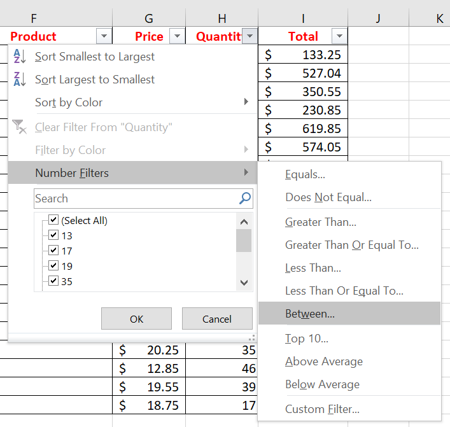
Task: Open Custom Filter... dialog
Action: click(x=322, y=409)
